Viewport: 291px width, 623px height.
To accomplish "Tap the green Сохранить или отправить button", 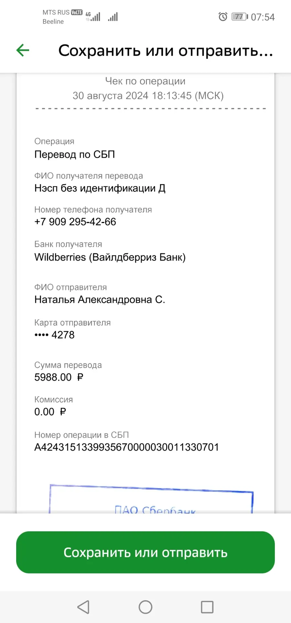I will pos(145,552).
